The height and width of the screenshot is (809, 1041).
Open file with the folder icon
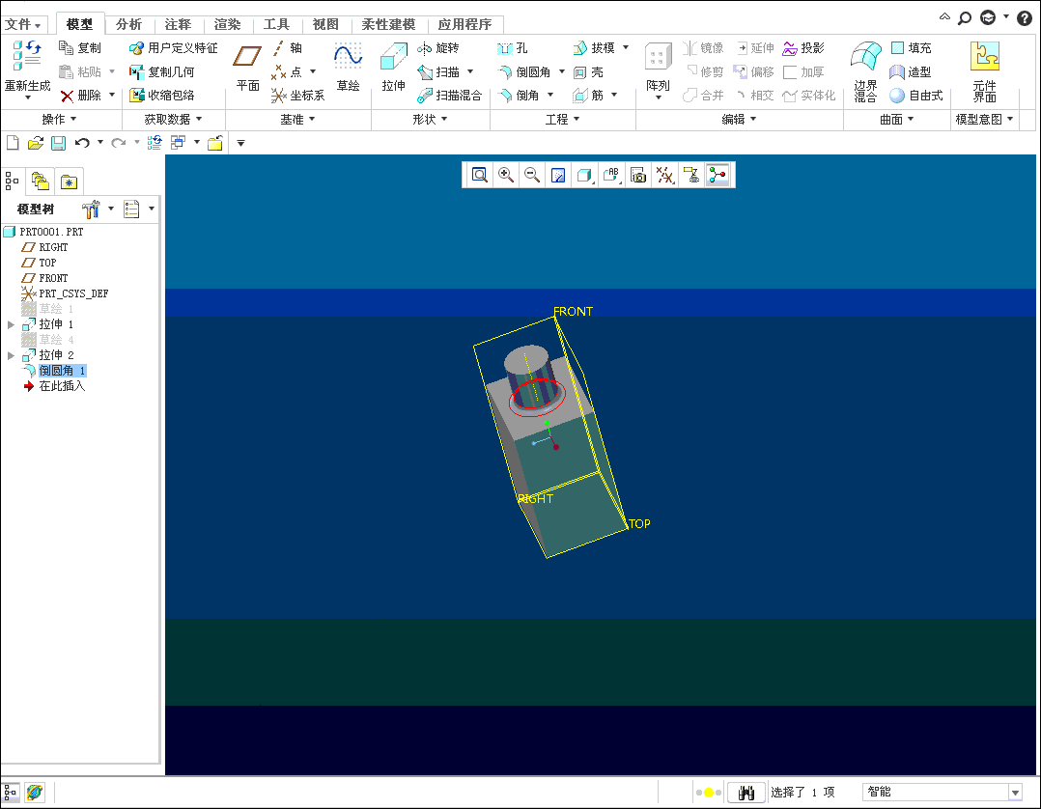point(35,143)
